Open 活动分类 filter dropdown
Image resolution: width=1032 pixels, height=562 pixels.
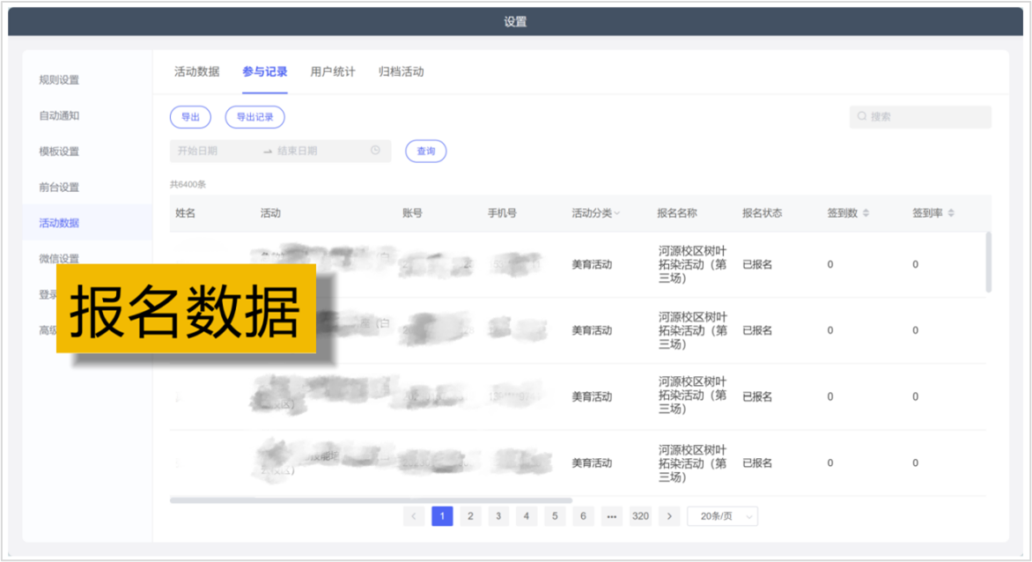click(x=616, y=213)
